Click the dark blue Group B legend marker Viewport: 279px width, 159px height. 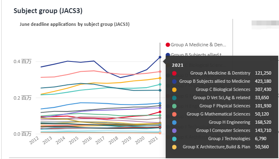pyautogui.click(x=168, y=55)
